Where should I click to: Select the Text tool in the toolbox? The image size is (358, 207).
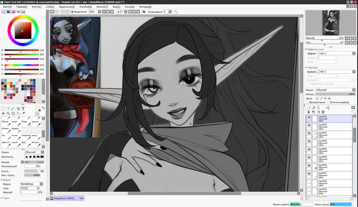23,108
